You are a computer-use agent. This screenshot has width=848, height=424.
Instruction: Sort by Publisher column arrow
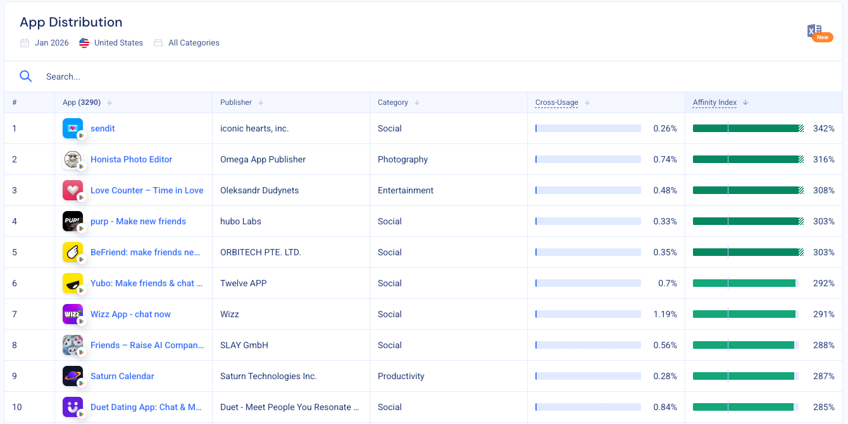click(x=261, y=102)
